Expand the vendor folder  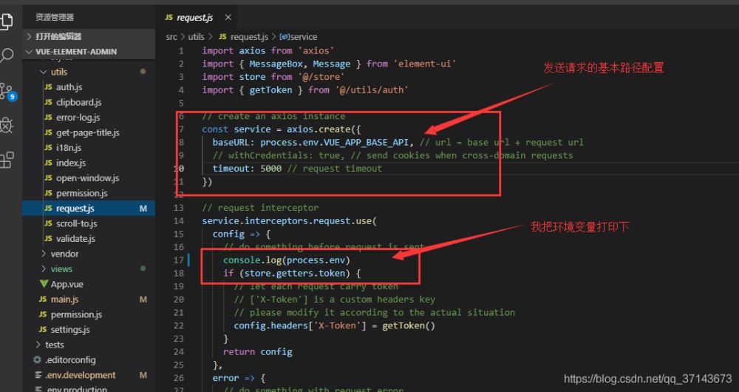[43, 254]
